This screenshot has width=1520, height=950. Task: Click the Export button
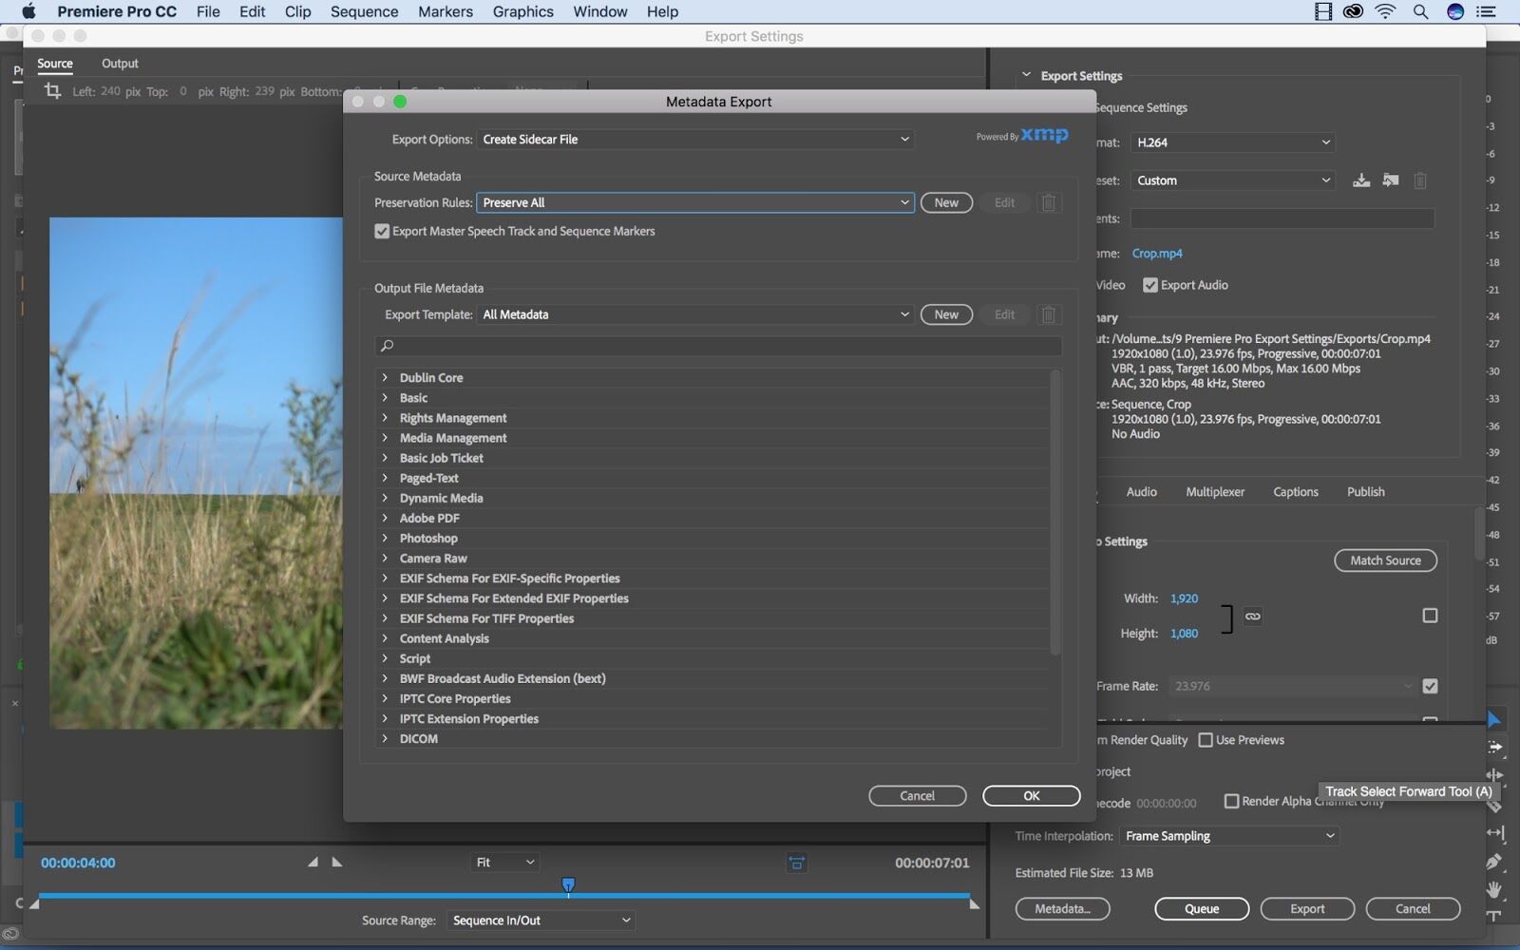[1307, 909]
